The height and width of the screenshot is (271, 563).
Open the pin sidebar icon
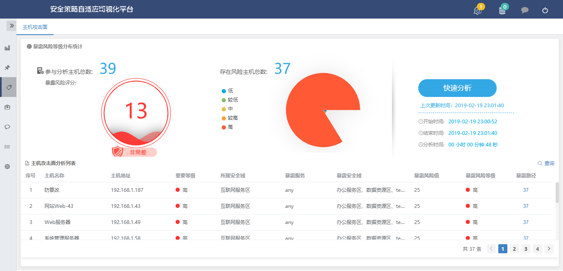[x=7, y=67]
